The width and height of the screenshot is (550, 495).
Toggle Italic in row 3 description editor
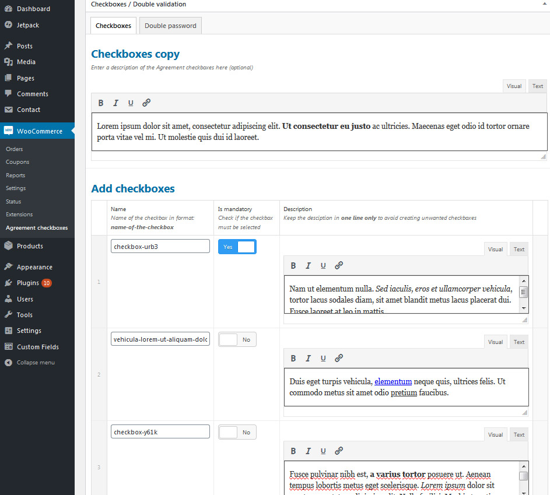[308, 451]
